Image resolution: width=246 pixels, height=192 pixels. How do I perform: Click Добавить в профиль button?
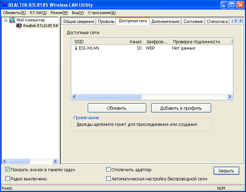pyautogui.click(x=181, y=108)
